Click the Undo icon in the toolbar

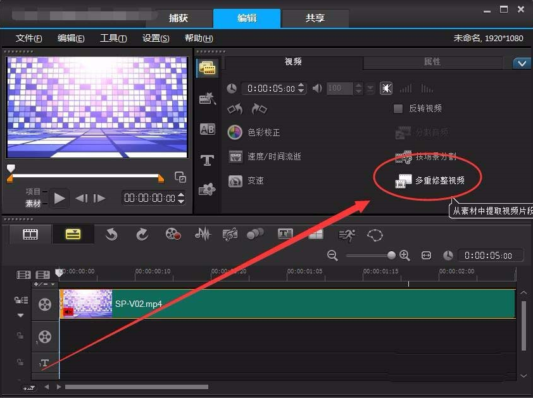(111, 234)
